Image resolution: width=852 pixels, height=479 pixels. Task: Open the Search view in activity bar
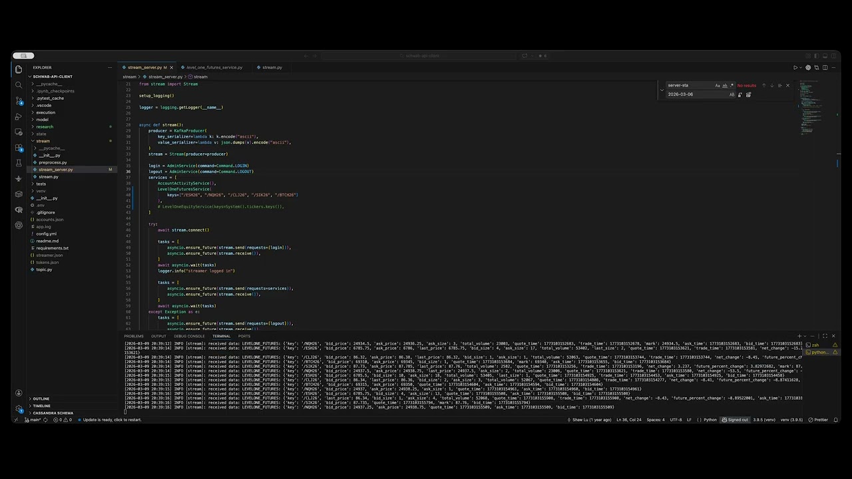[19, 85]
